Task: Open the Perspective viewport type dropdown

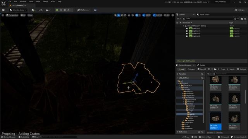Action: coord(12,15)
